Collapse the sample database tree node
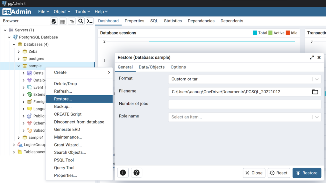Viewport: 326px width, 183px height. click(19, 66)
